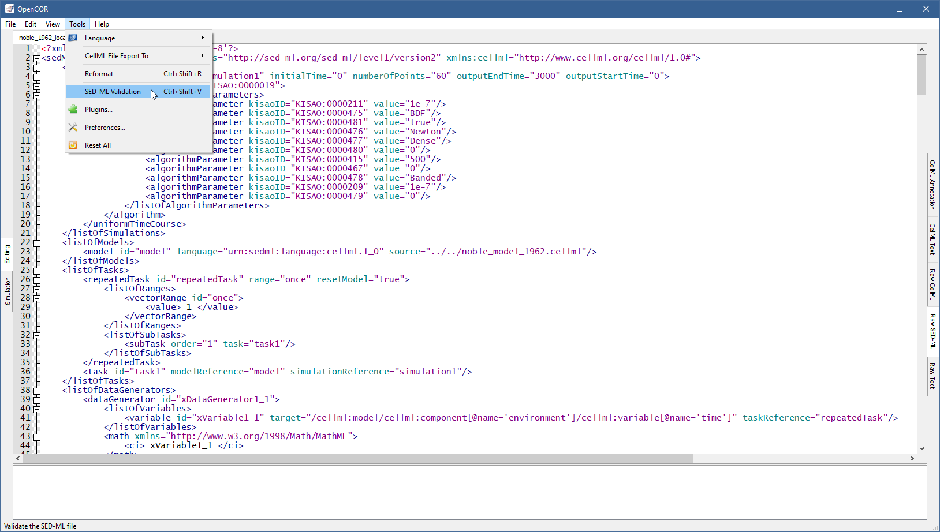Select the noble_1962 file tab
940x532 pixels.
pyautogui.click(x=40, y=38)
